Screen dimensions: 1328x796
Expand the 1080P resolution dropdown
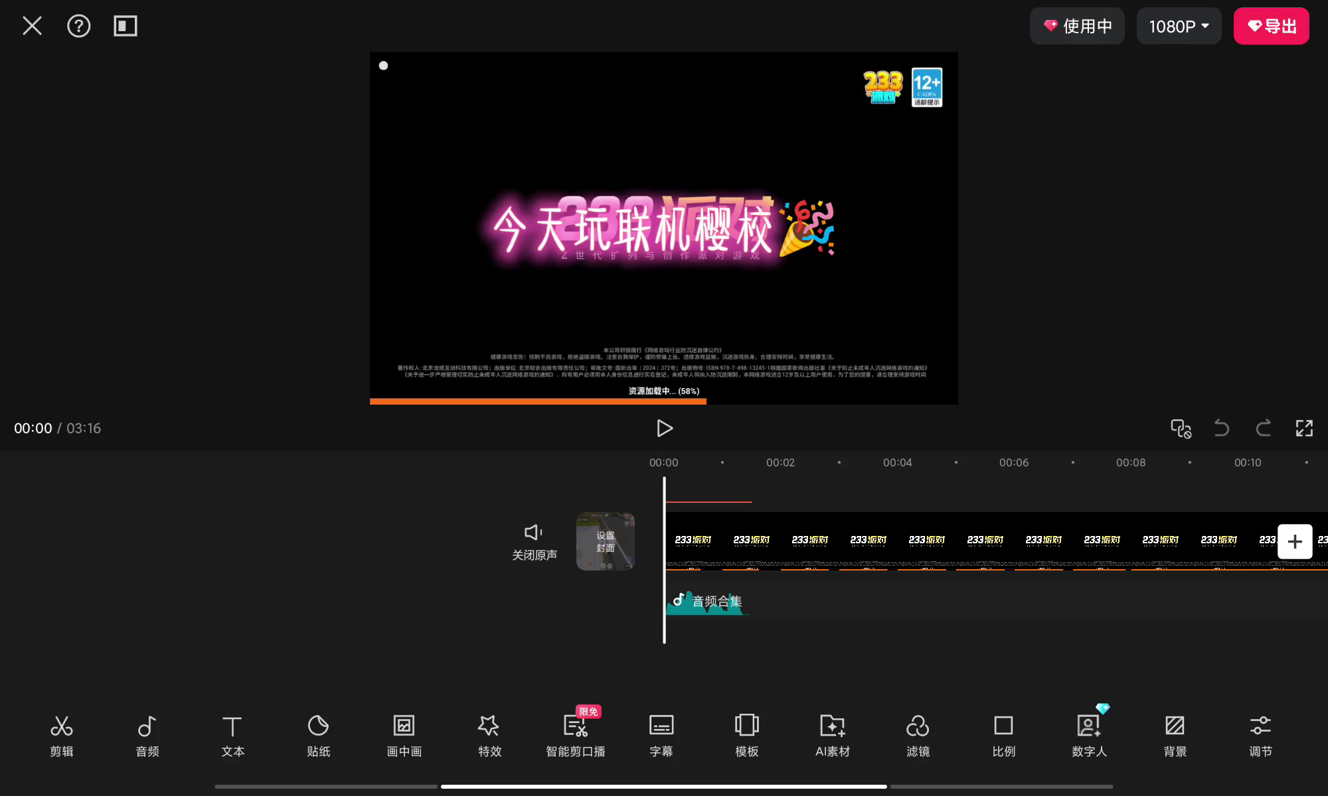pyautogui.click(x=1179, y=26)
